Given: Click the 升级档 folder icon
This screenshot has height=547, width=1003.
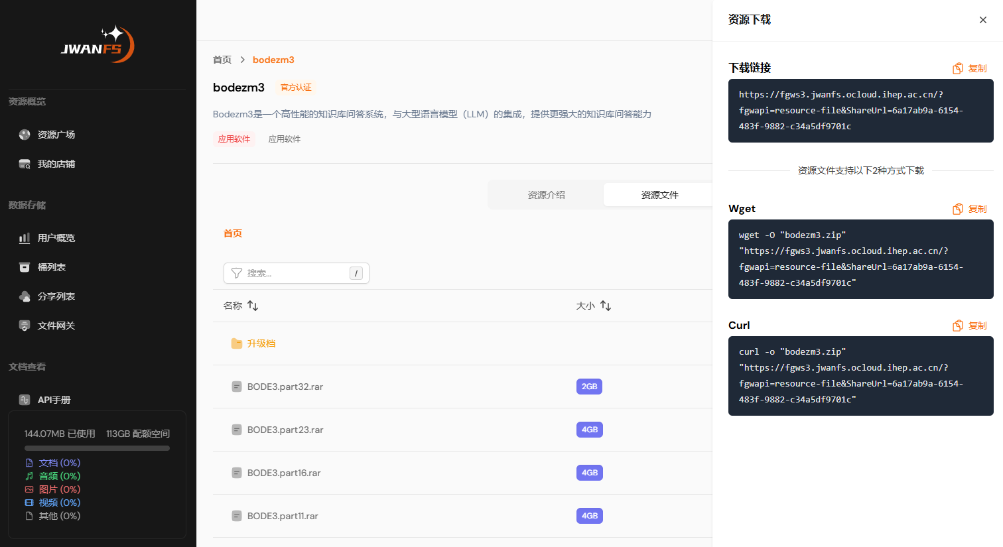Looking at the screenshot, I should tap(237, 343).
